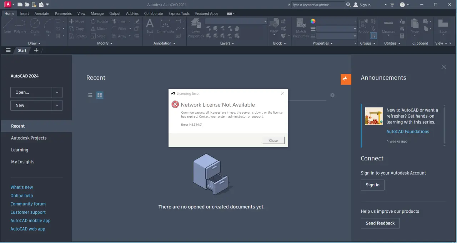The width and height of the screenshot is (457, 243).
Task: Open Layer Properties manager
Action: pos(196,28)
